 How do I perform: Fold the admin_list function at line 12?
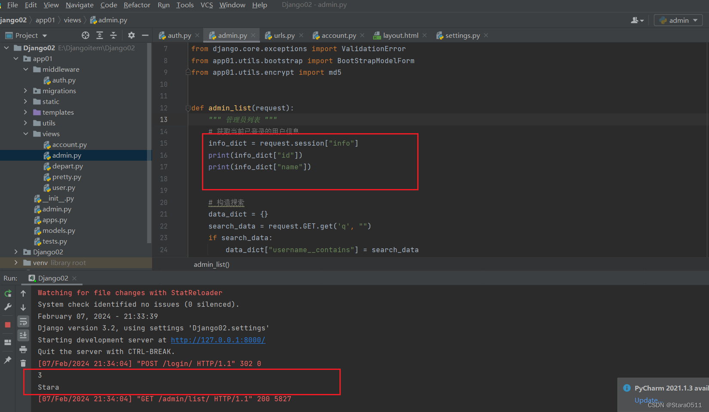point(188,108)
